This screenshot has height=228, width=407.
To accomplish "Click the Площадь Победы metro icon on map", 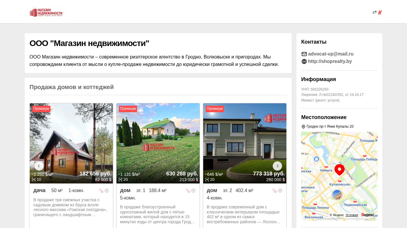I will (364, 156).
